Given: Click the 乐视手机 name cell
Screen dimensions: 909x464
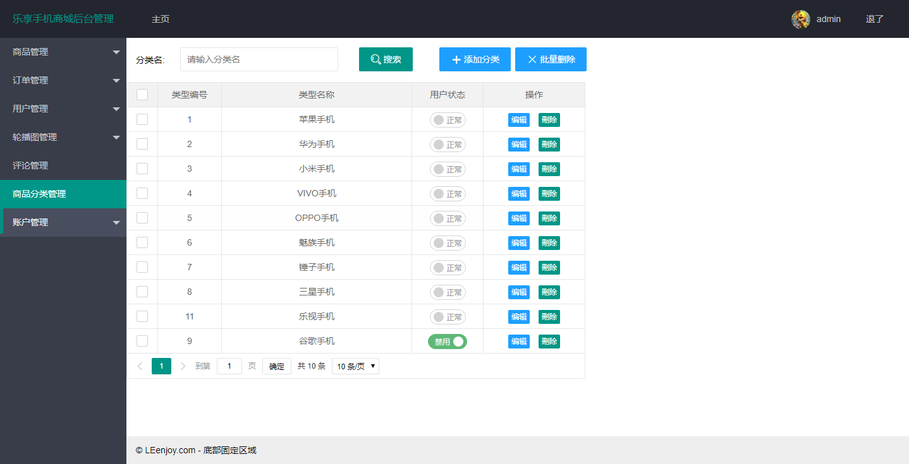Looking at the screenshot, I should (x=317, y=316).
